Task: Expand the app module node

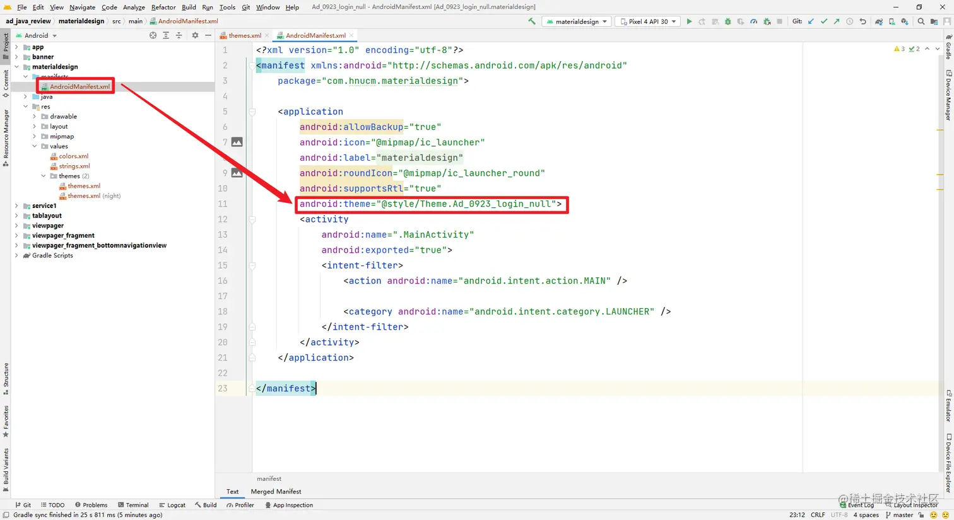Action: pyautogui.click(x=17, y=47)
